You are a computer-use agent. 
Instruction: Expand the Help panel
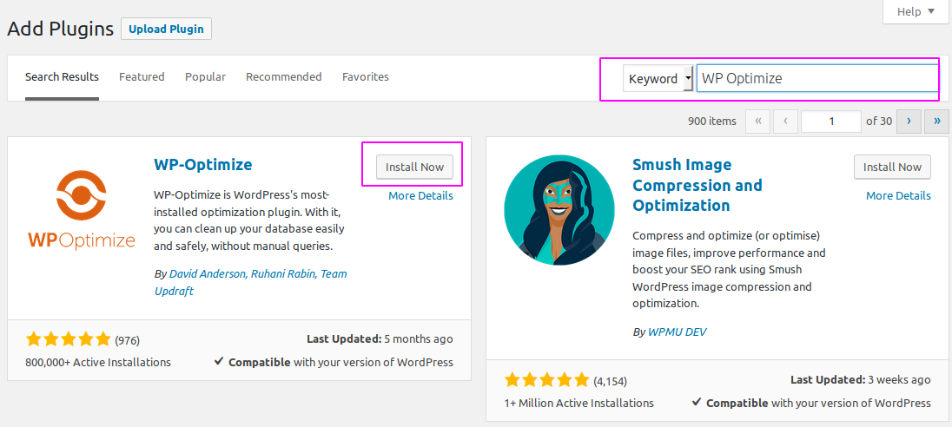click(916, 11)
